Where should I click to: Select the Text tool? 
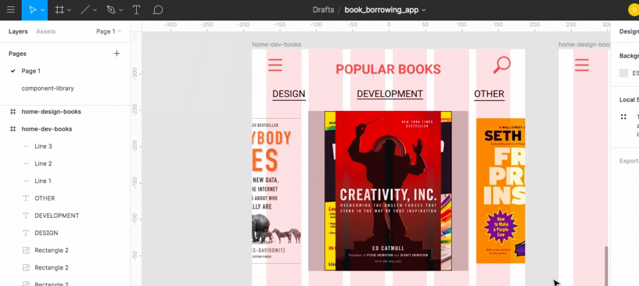(137, 10)
